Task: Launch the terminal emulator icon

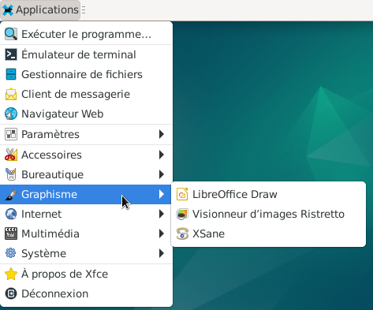Action: point(11,54)
